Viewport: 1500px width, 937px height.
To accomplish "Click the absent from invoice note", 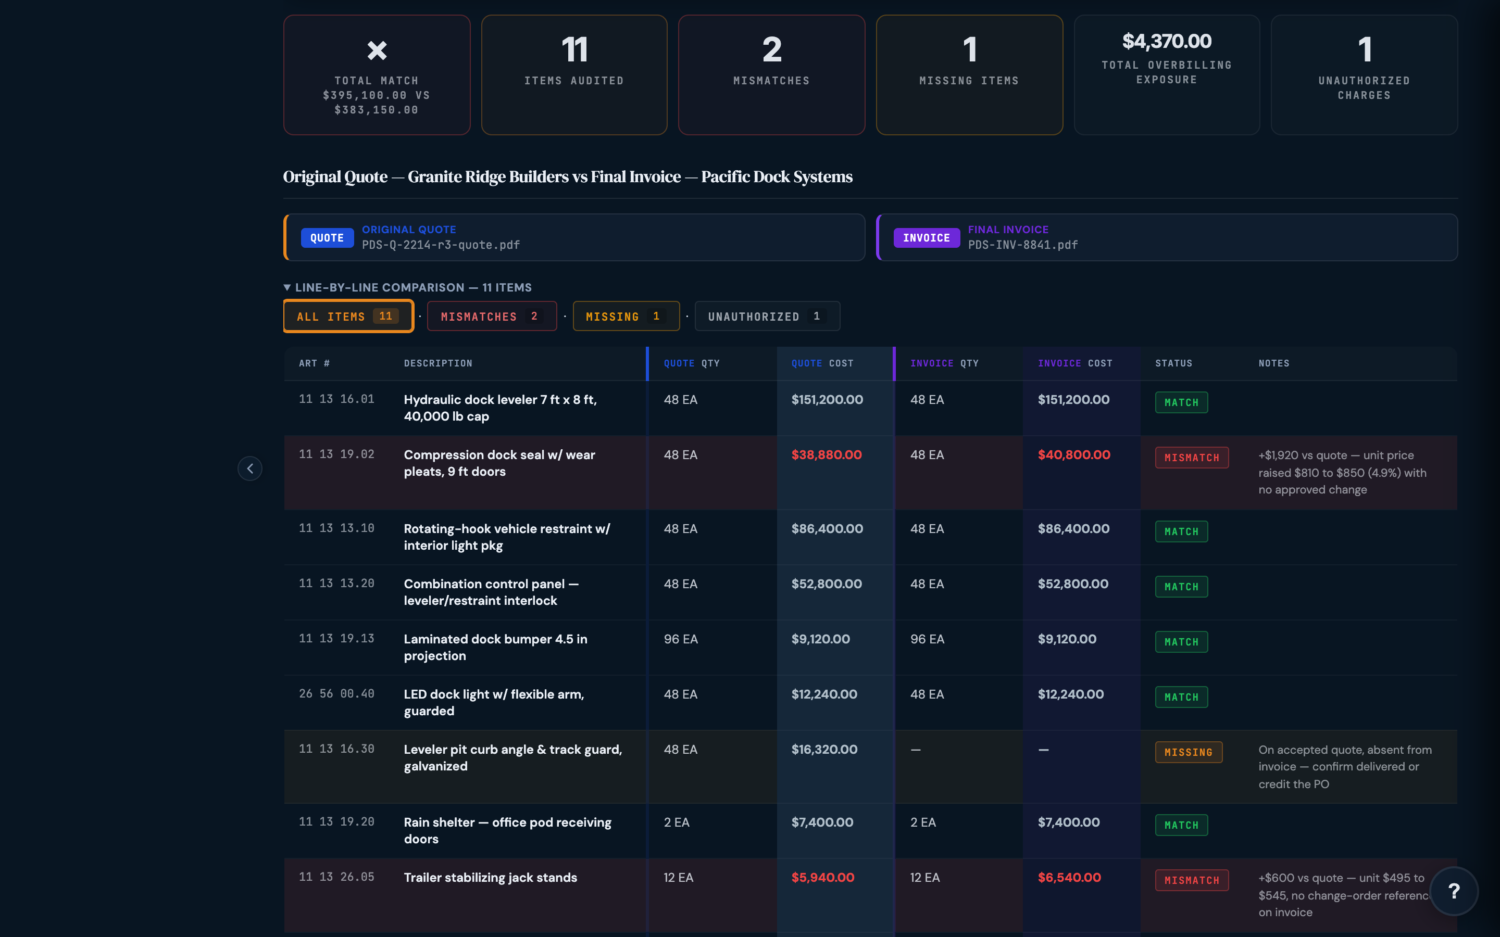I will pyautogui.click(x=1345, y=767).
